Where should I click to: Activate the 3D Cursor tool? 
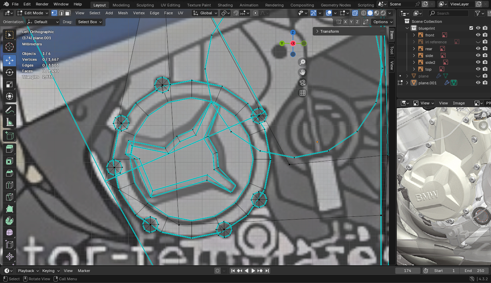point(10,47)
